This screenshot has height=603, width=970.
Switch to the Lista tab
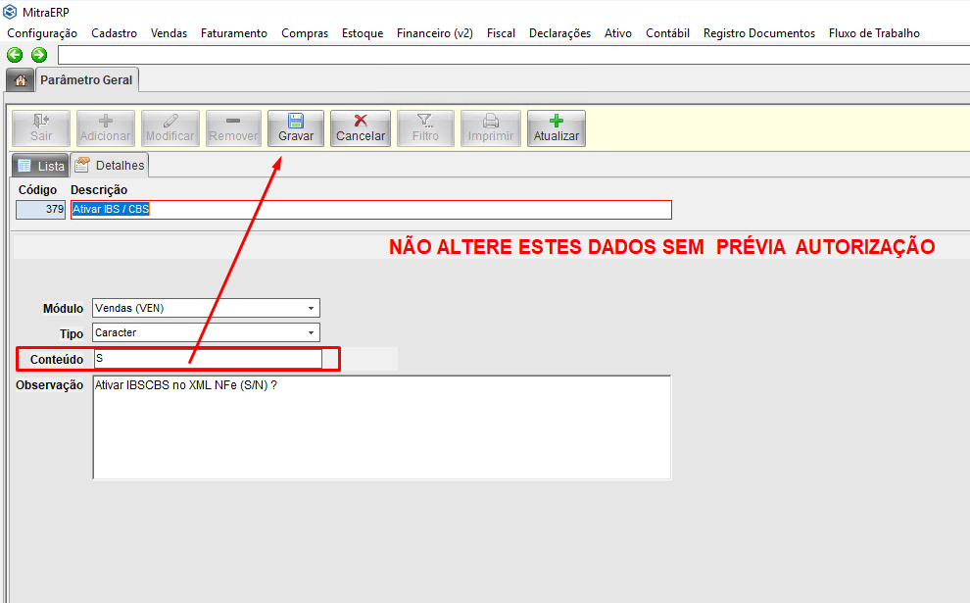point(40,166)
